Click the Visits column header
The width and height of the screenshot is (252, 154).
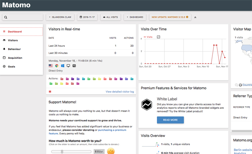point(113,38)
